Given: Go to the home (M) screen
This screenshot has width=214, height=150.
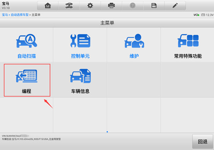Looking at the screenshot, I should [48, 6].
